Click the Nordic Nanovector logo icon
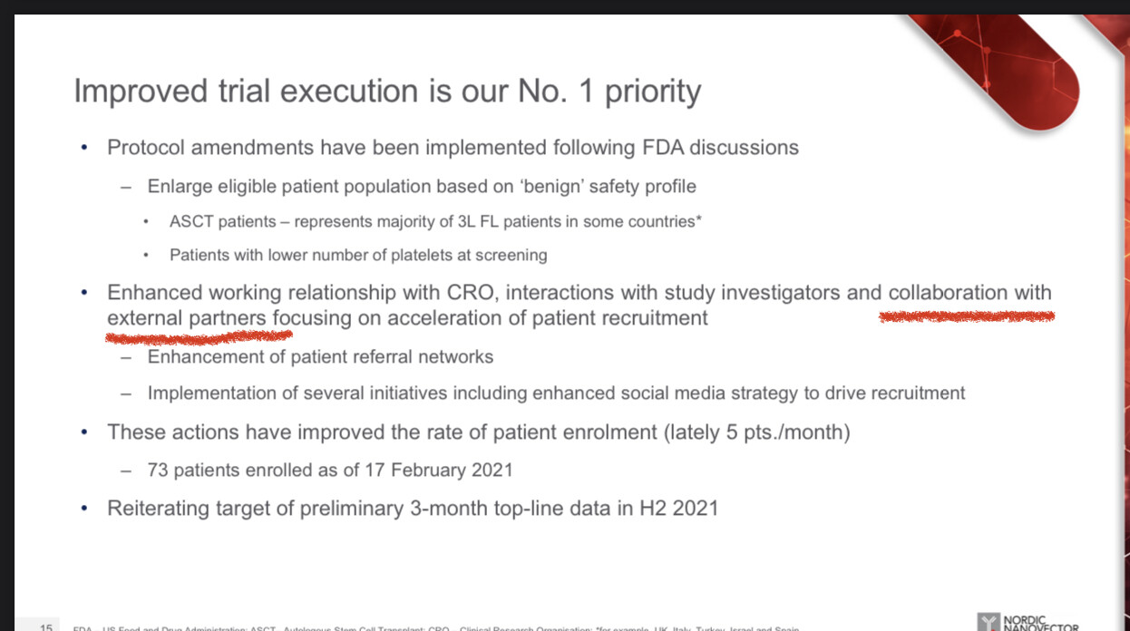This screenshot has width=1130, height=631. [990, 622]
